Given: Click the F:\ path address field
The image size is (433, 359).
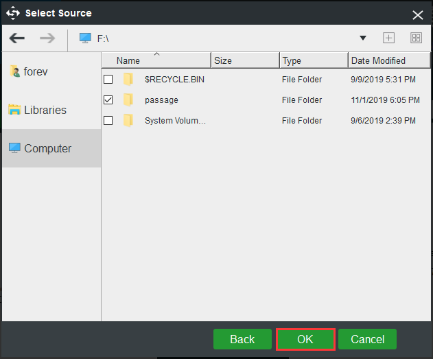Looking at the screenshot, I should [220, 38].
